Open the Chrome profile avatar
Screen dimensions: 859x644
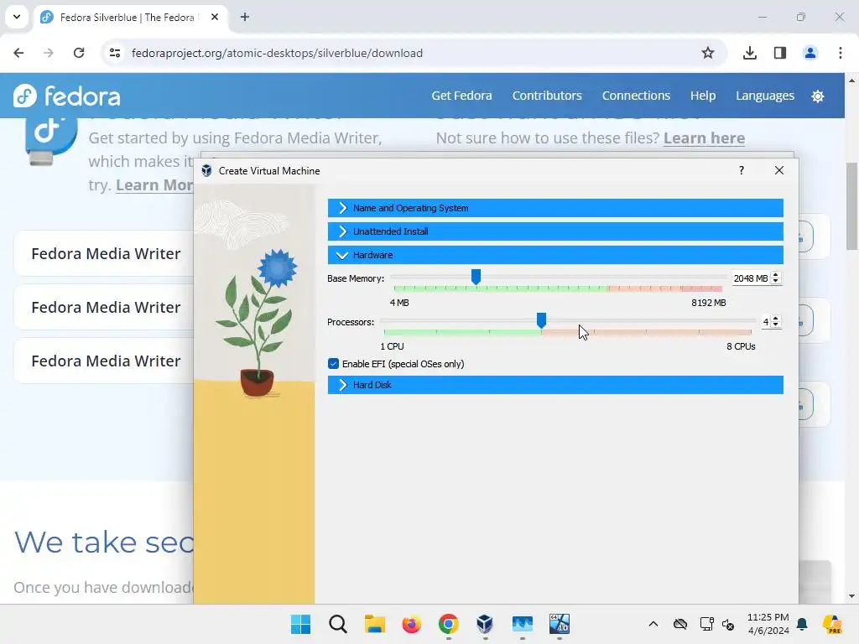coord(810,53)
